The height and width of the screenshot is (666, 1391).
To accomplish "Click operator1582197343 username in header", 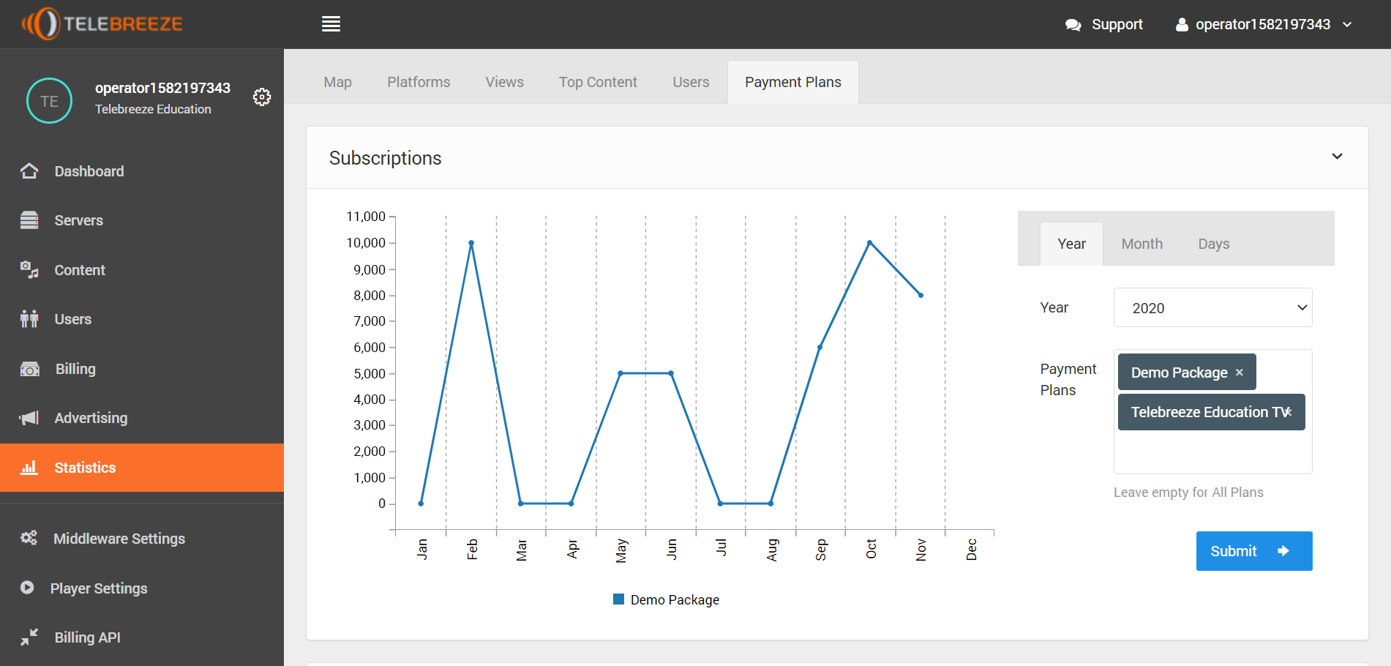I will (x=1263, y=24).
